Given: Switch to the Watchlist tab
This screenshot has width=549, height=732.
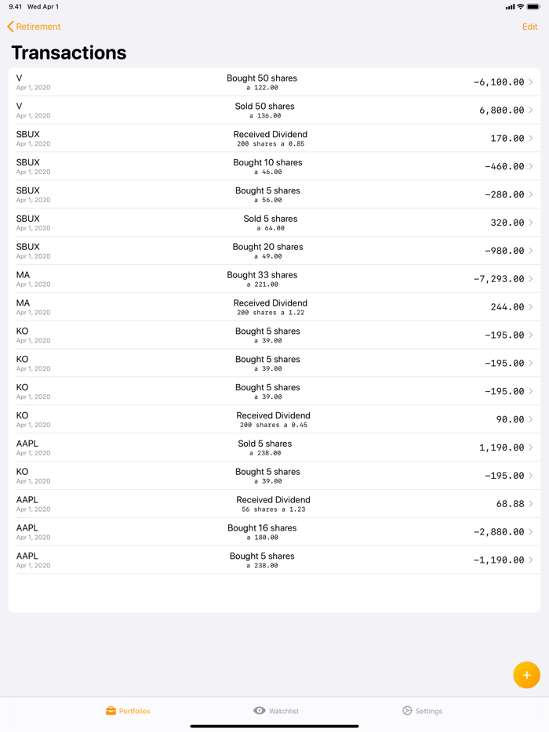Looking at the screenshot, I should pos(276,710).
